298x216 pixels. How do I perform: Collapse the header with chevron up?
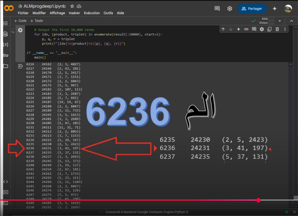(292, 21)
